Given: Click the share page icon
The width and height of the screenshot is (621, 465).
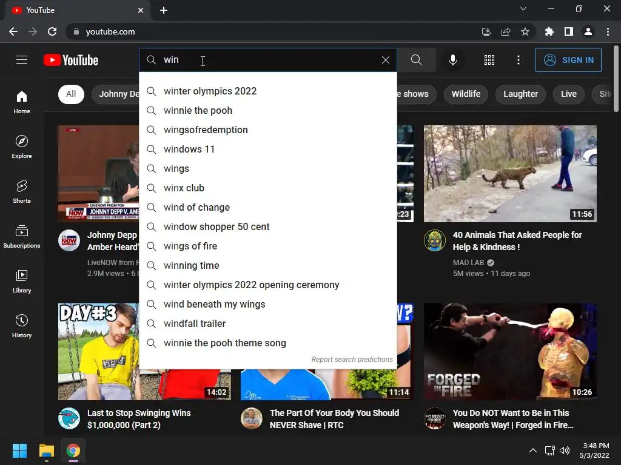Looking at the screenshot, I should (506, 31).
